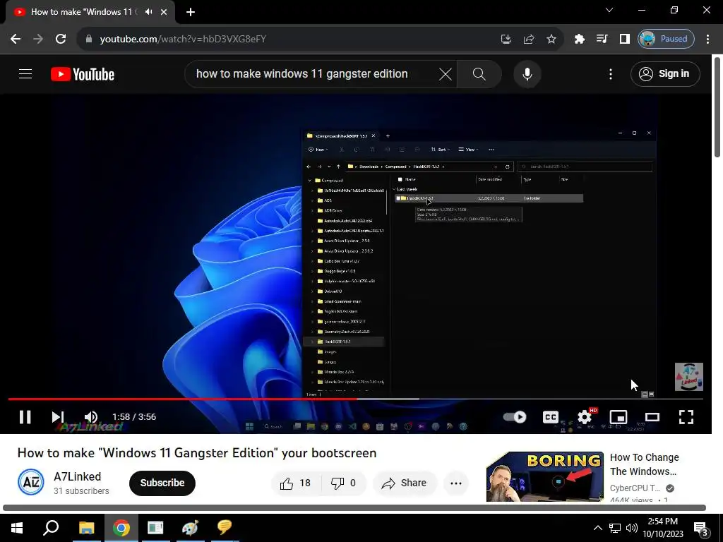Image resolution: width=723 pixels, height=542 pixels.
Task: Open the BORING thumbnail suggested video
Action: 544,476
